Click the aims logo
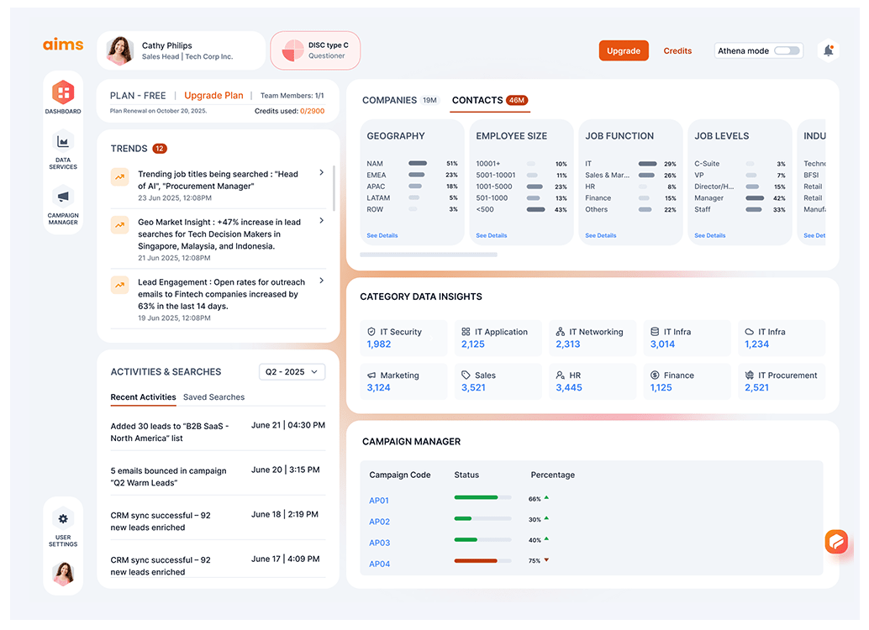The height and width of the screenshot is (630, 869). (64, 45)
